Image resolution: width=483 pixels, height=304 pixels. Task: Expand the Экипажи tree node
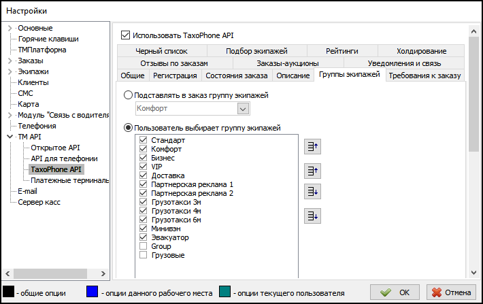coord(10,71)
